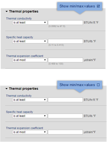Click the upper Thermal conductivity property link
This screenshot has width=107, height=142.
(19, 19)
